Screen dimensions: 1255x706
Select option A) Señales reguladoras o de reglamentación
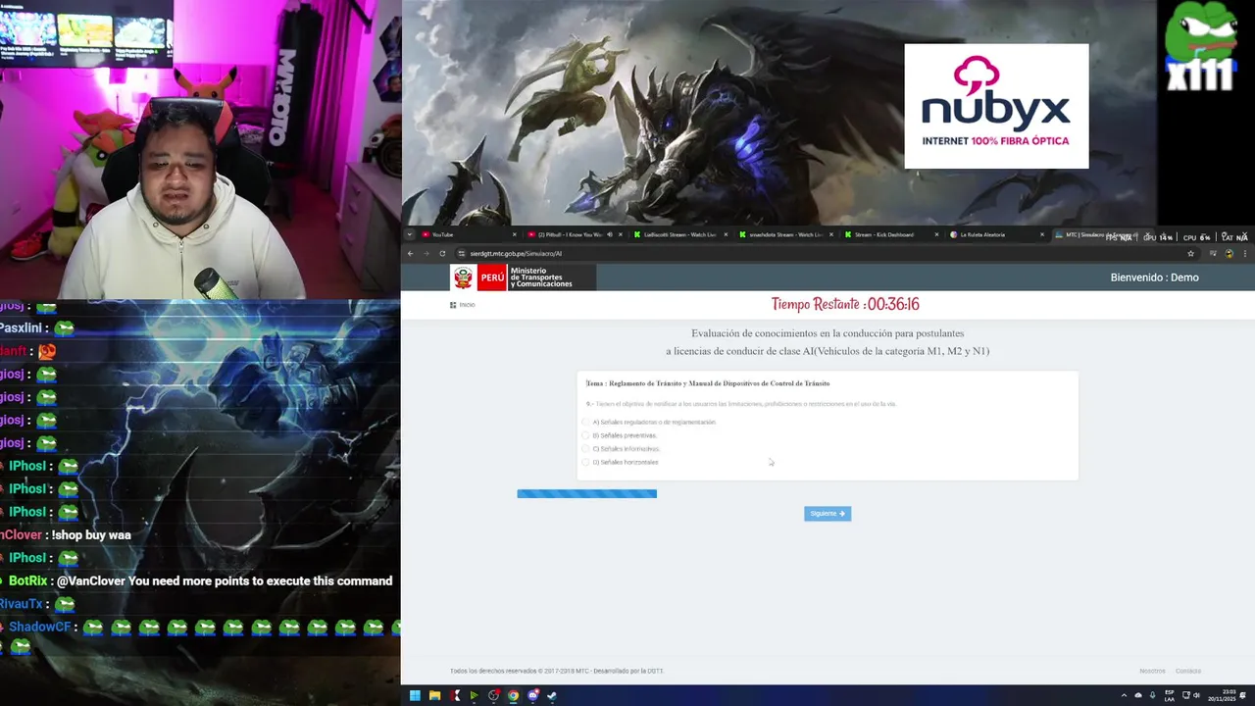coord(650,422)
